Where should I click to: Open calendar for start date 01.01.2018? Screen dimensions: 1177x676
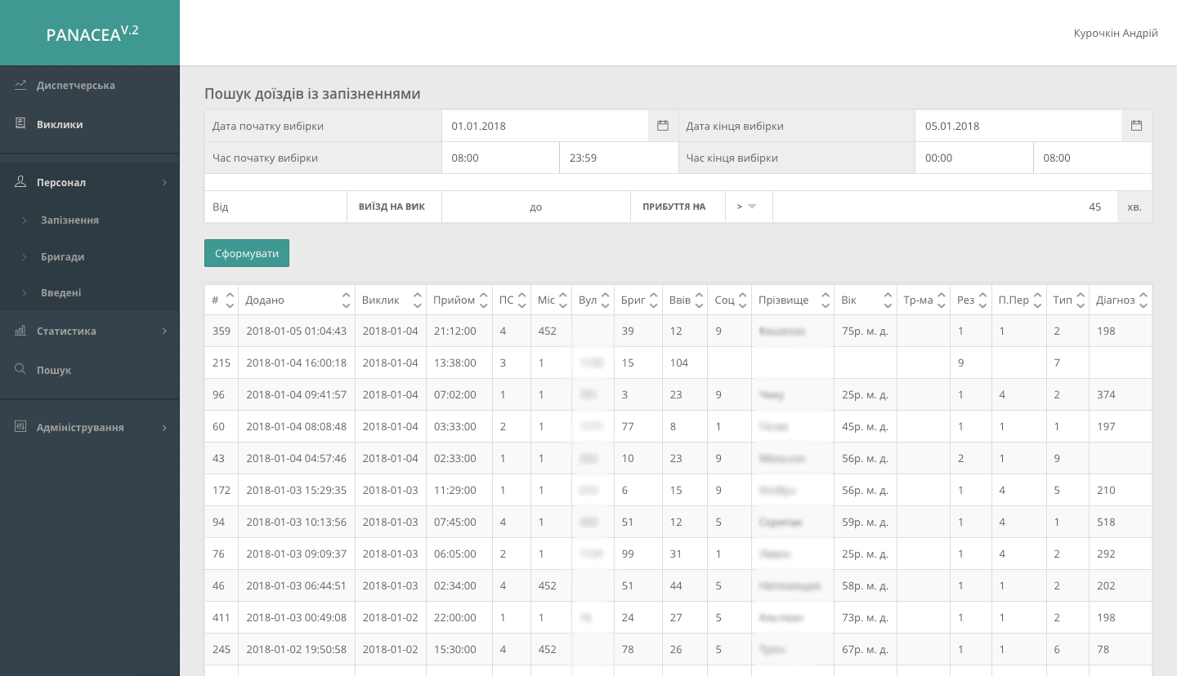coord(663,126)
